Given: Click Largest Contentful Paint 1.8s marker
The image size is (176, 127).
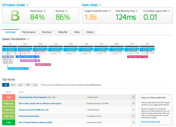Looking at the screenshot, I should (x=27, y=57).
